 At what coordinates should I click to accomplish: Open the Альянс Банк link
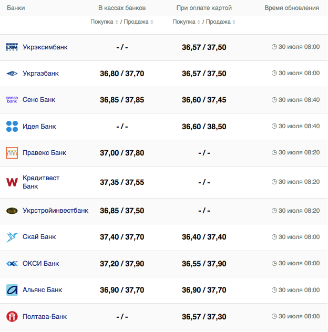point(42,290)
